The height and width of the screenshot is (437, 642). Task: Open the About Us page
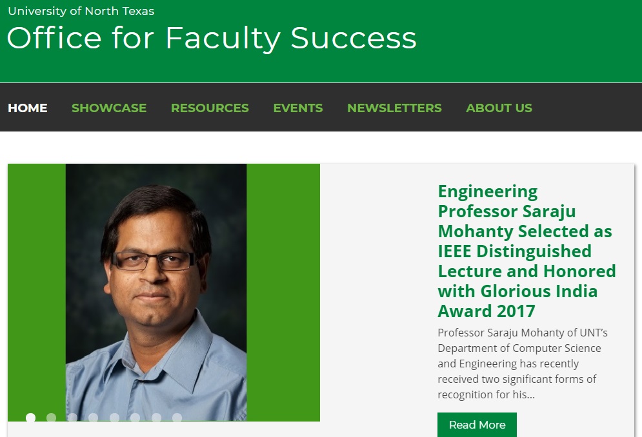click(499, 108)
